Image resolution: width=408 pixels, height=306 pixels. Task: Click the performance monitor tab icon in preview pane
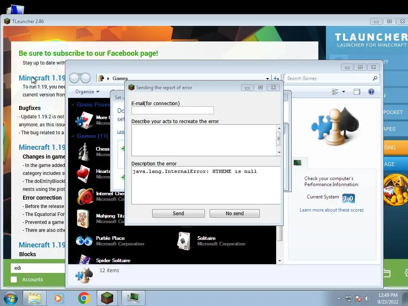point(297,163)
